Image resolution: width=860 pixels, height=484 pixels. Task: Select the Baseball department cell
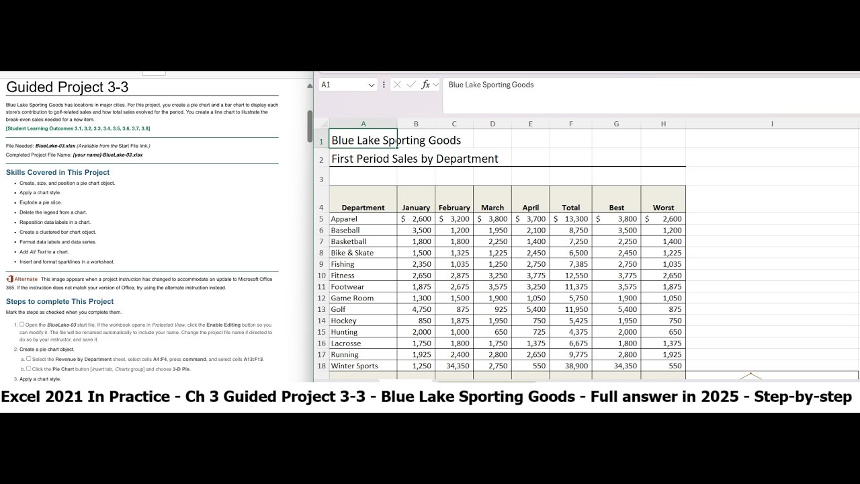point(363,230)
